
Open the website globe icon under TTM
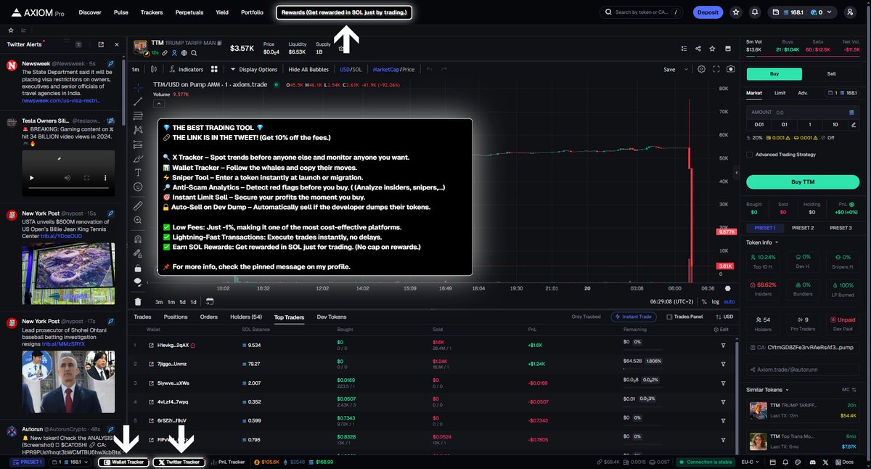coord(184,53)
